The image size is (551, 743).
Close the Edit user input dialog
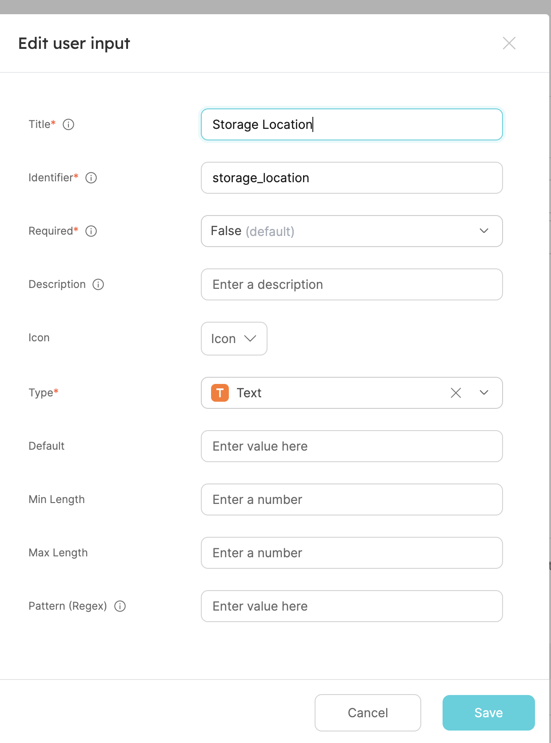click(509, 43)
